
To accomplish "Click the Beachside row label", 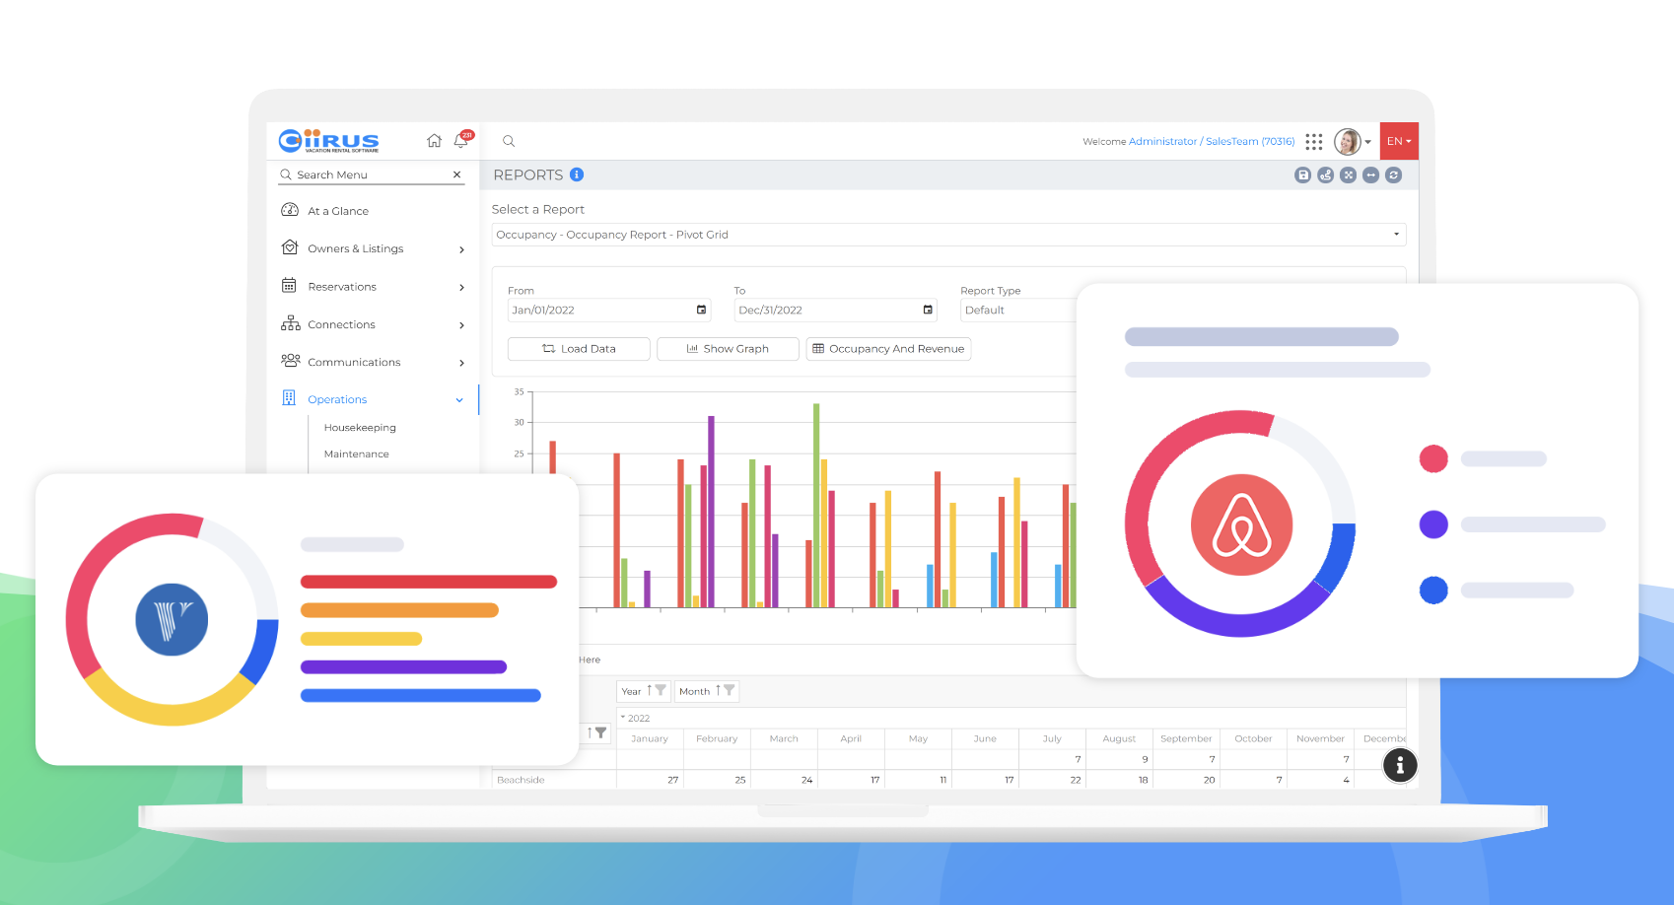I will [x=521, y=780].
